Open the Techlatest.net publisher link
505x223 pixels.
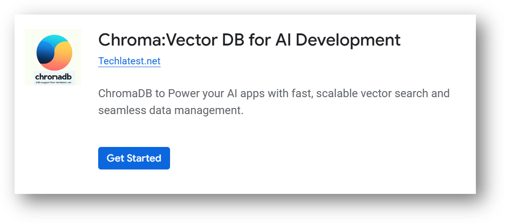coord(129,61)
